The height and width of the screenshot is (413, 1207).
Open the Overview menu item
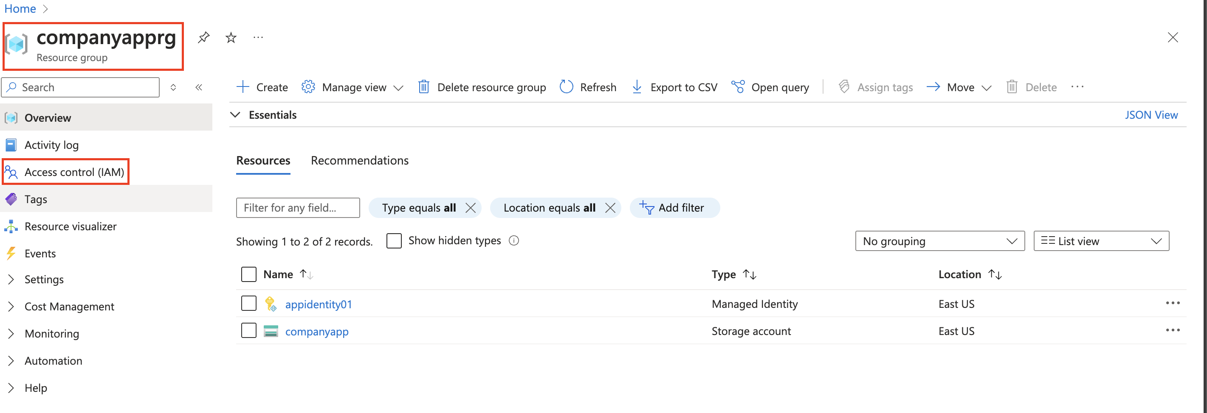click(x=106, y=118)
